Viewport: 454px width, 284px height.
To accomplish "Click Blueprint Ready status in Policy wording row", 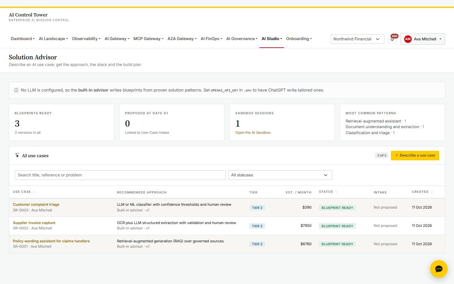I will point(337,244).
